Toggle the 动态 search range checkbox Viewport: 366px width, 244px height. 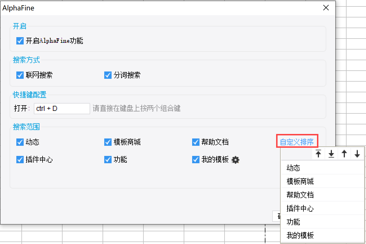pyautogui.click(x=20, y=142)
